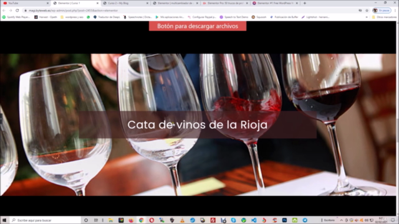Open the Lightshot bookmark

pos(315,17)
